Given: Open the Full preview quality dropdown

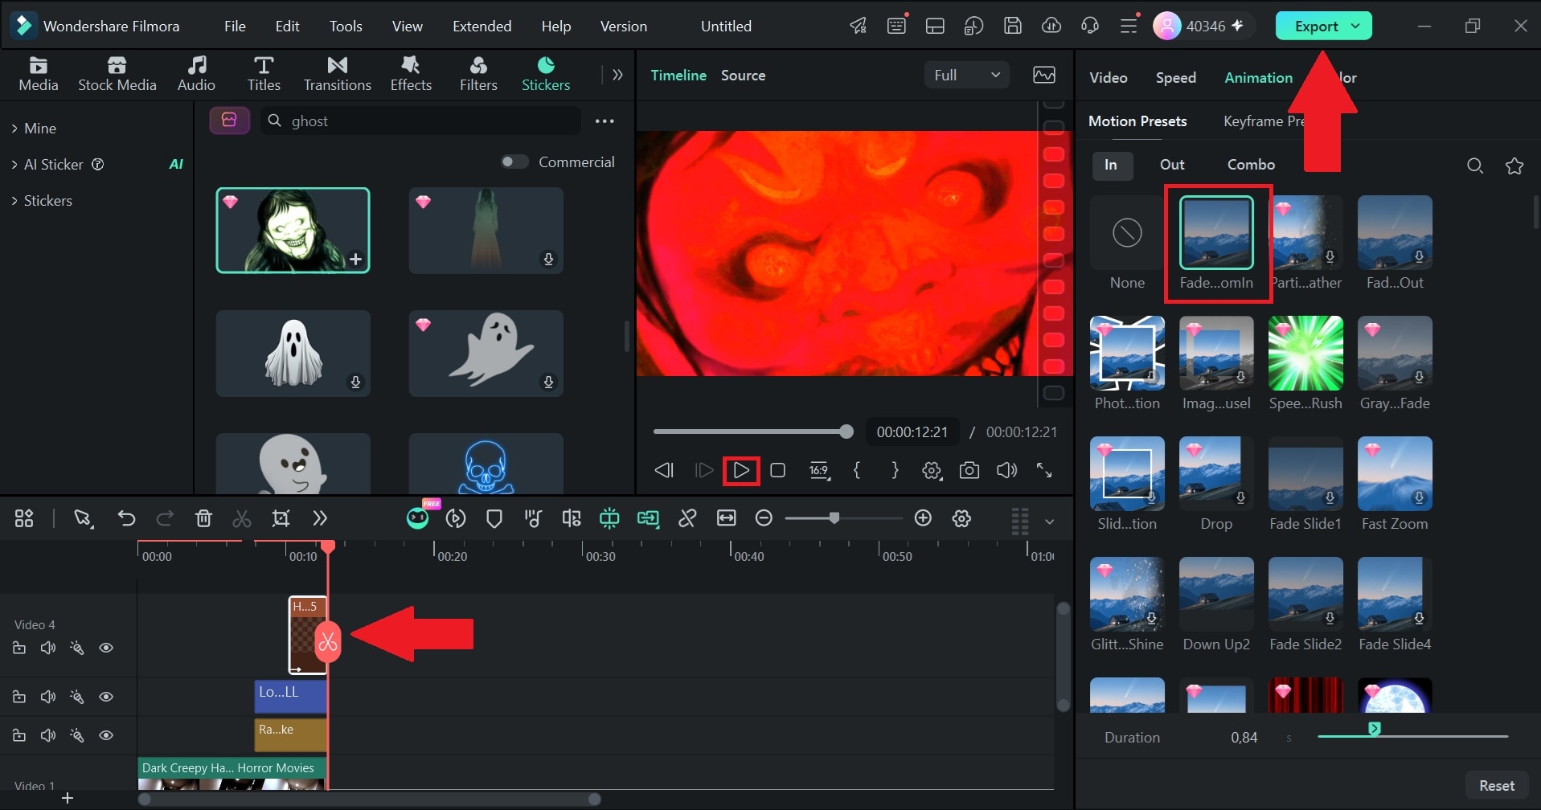Looking at the screenshot, I should (966, 75).
